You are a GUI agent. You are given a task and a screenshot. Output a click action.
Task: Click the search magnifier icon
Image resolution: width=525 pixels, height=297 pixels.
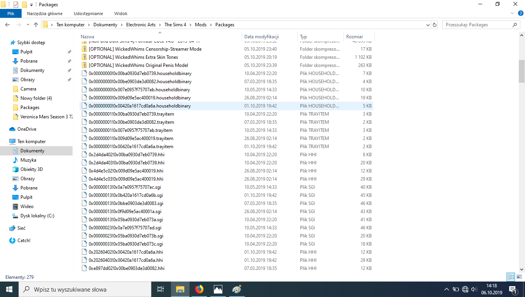click(x=515, y=25)
